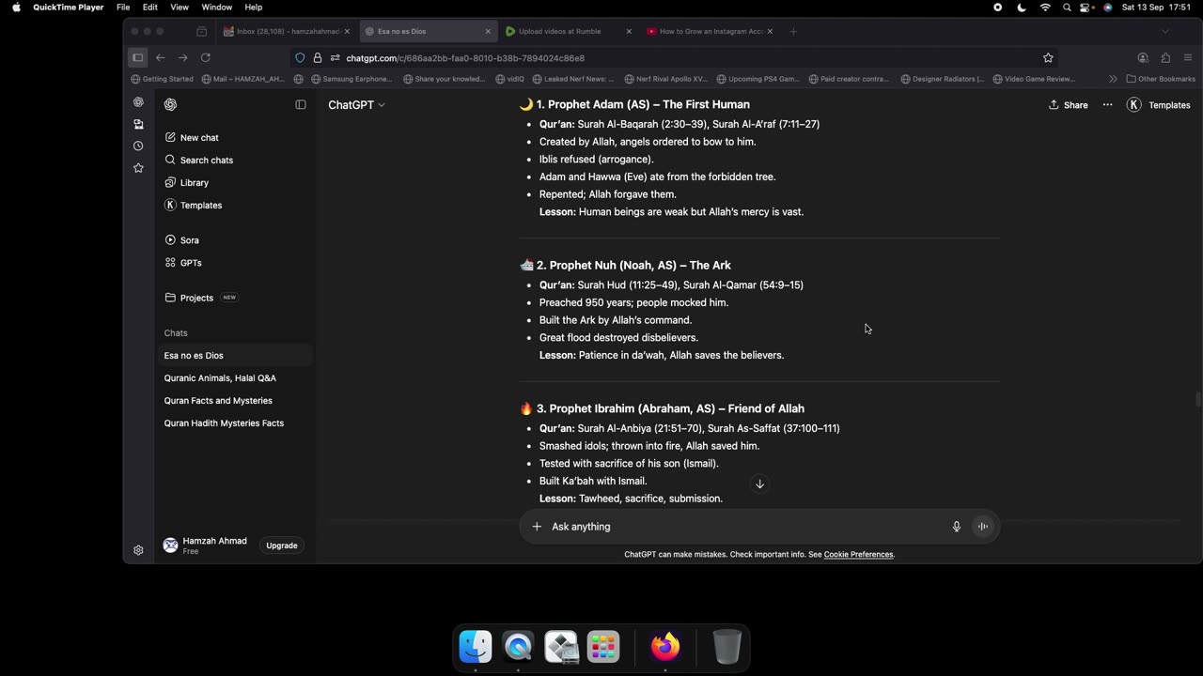1203x676 pixels.
Task: Collapse the ChatGPT sidebar panel
Action: (301, 104)
